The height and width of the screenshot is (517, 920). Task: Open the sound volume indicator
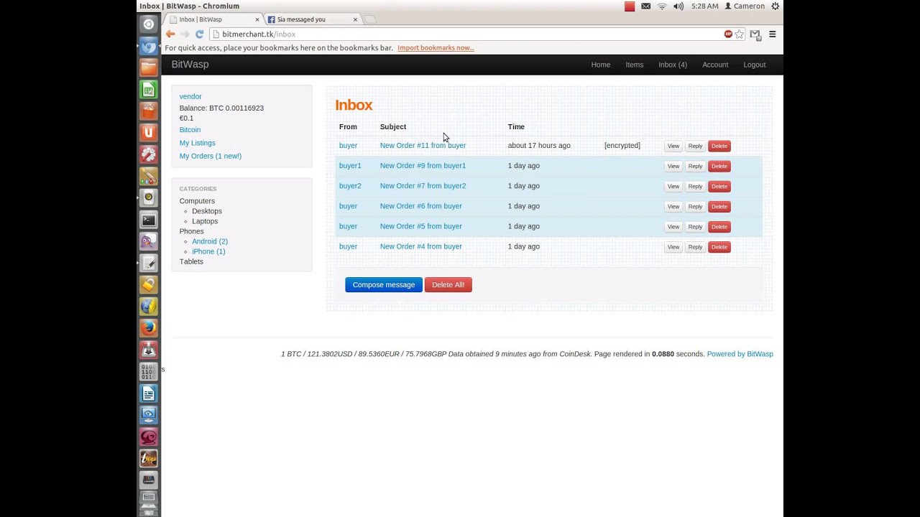[x=678, y=6]
